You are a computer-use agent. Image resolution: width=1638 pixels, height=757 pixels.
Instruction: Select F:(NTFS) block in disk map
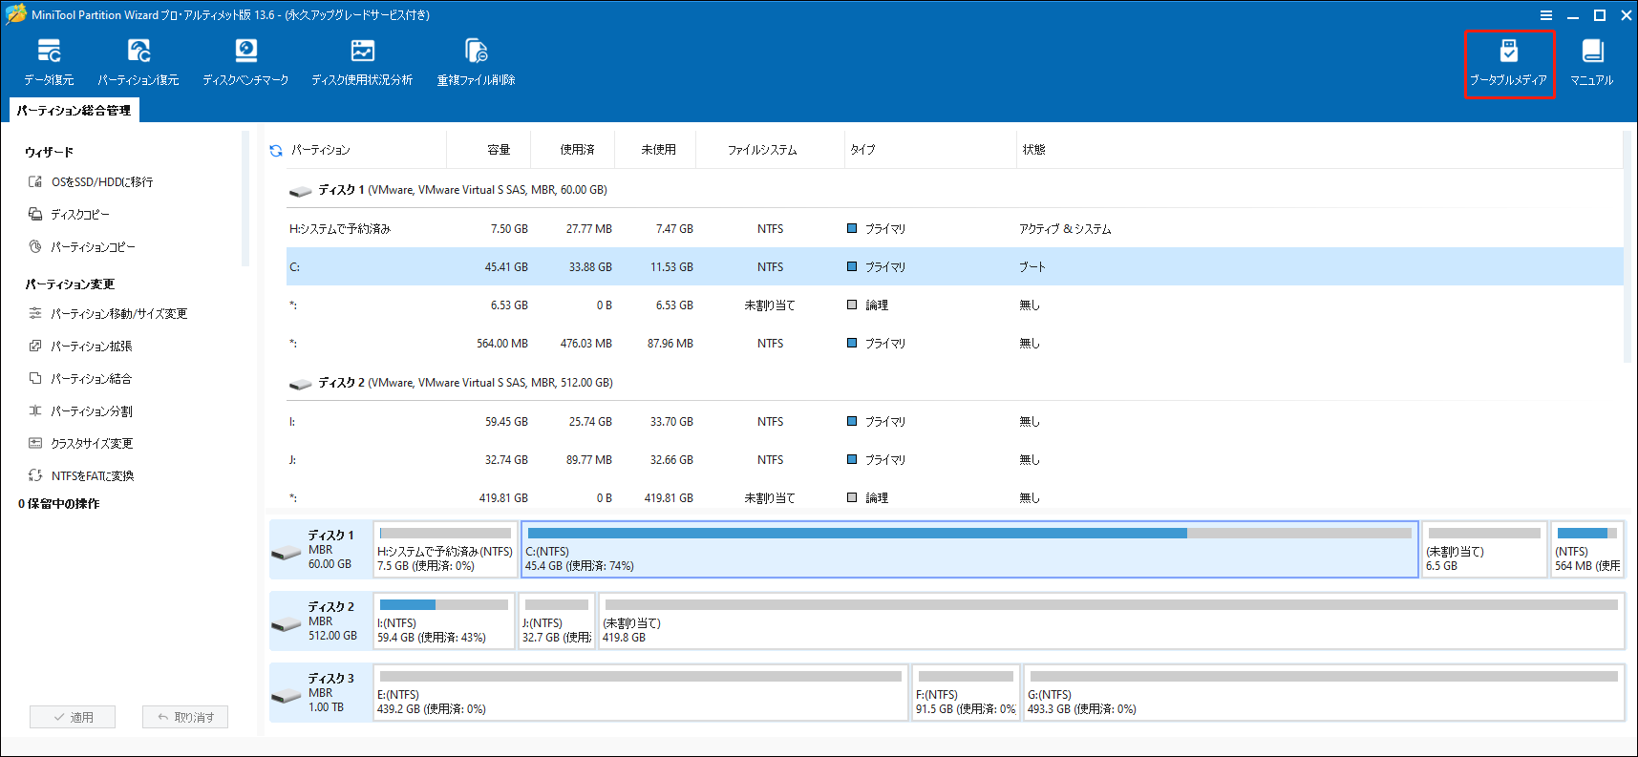tap(966, 693)
